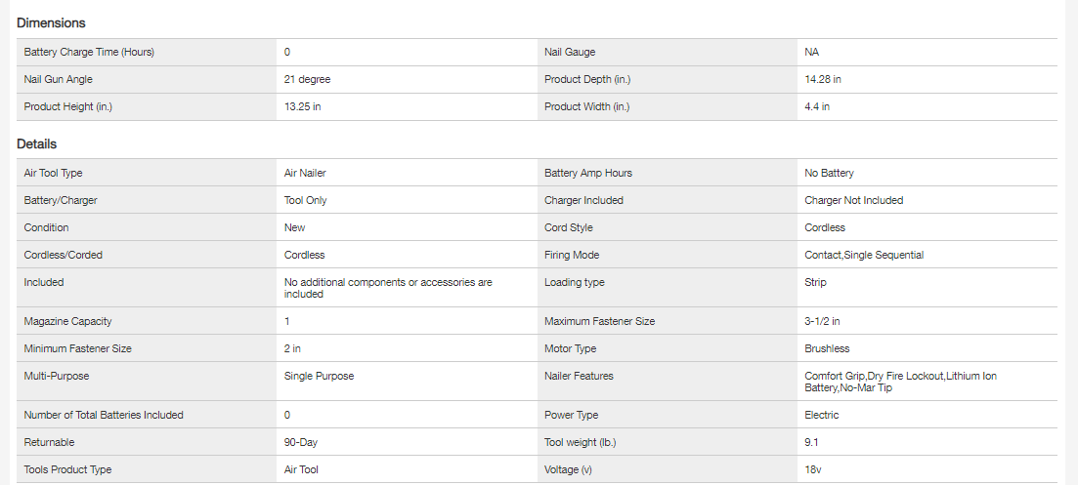Select the "Magazine Capacity" label
The image size is (1078, 485).
point(65,321)
